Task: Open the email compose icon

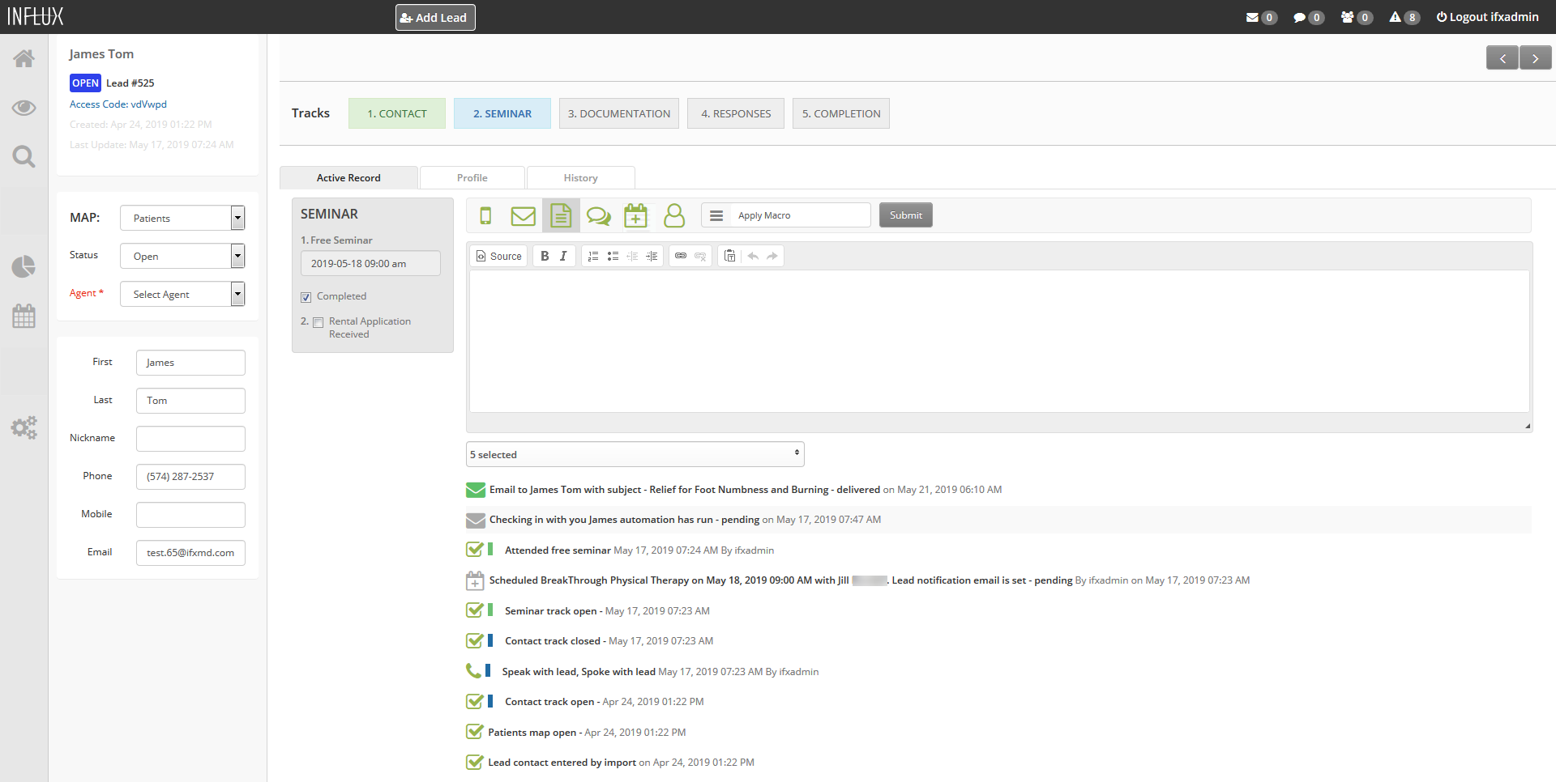Action: coord(523,215)
